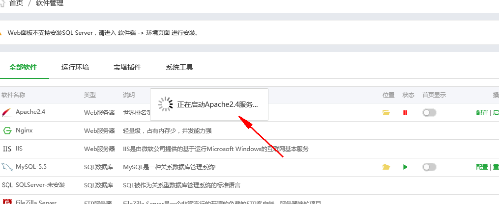Click the 软件名称 column header
This screenshot has height=204, width=499.
(13, 95)
